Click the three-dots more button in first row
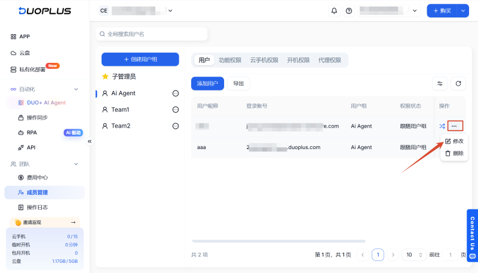This screenshot has width=478, height=273. pos(455,126)
